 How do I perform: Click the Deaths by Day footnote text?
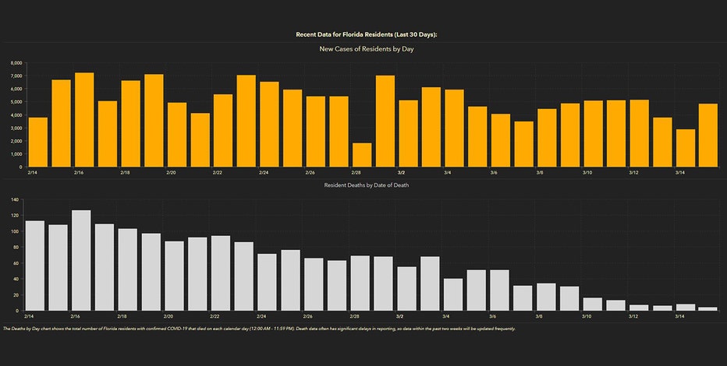click(x=257, y=329)
